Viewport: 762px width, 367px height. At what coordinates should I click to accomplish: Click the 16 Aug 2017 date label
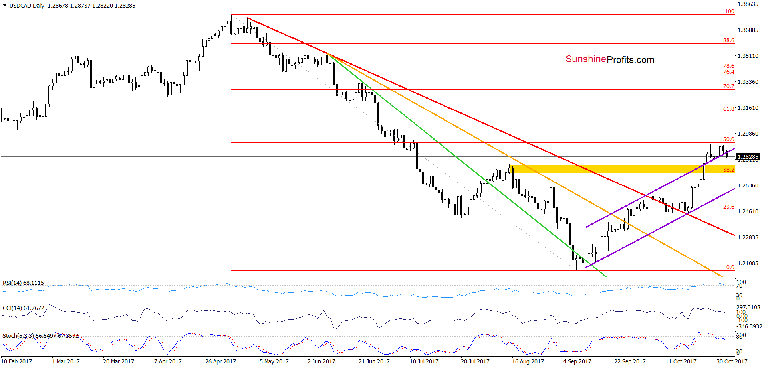(x=528, y=361)
